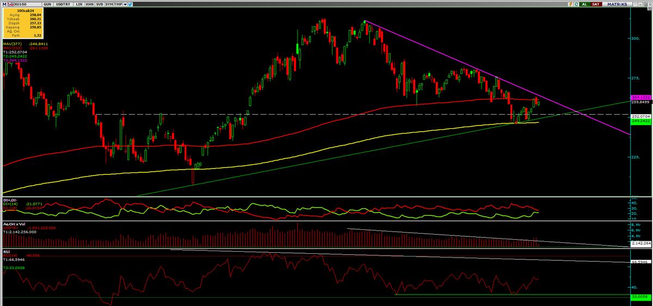This screenshot has width=653, height=306.
Task: Click the 225 price axis label
Action: click(634, 157)
